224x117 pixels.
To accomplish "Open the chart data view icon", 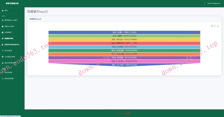I will [212, 26].
